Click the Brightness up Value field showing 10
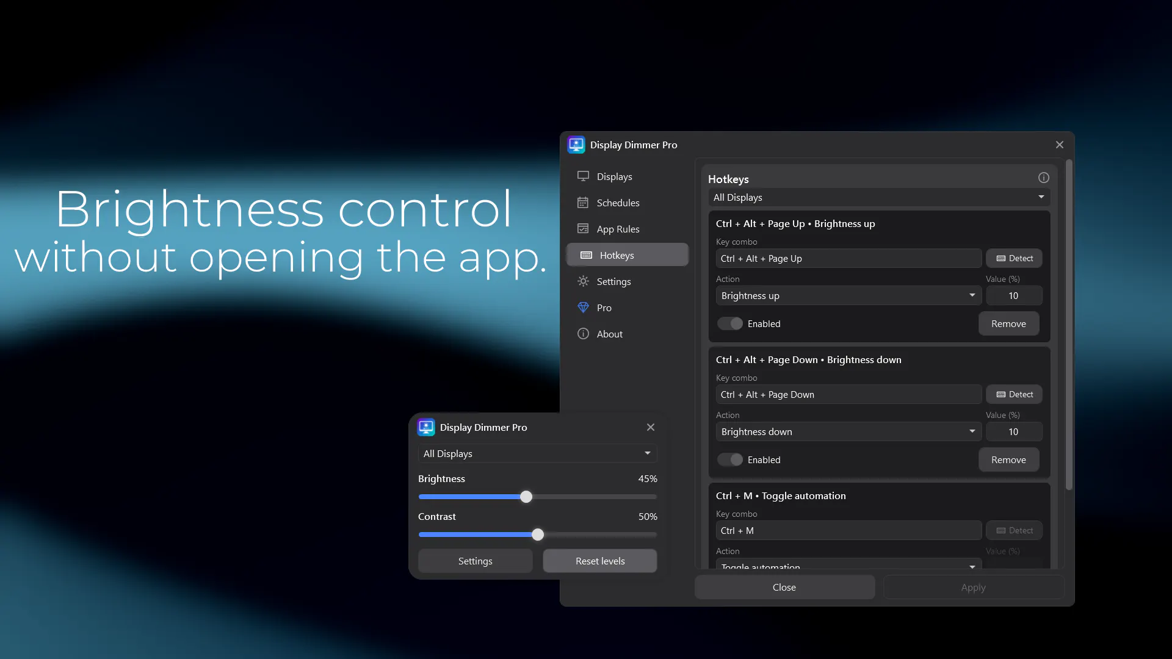The image size is (1172, 659). [x=1014, y=295]
